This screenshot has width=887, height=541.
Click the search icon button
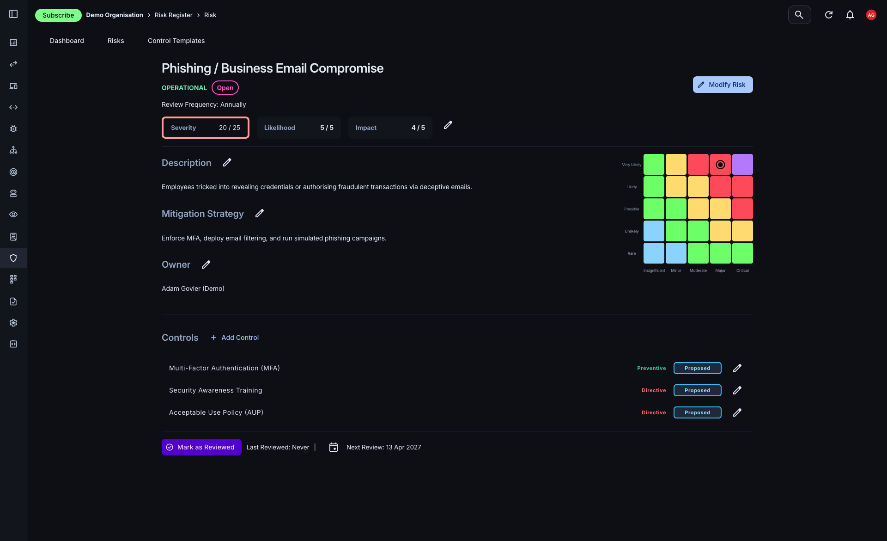coord(799,15)
